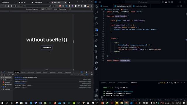Kill terminal with trash icon
Image resolution: width=187 pixels, height=105 pixels.
pos(175,83)
